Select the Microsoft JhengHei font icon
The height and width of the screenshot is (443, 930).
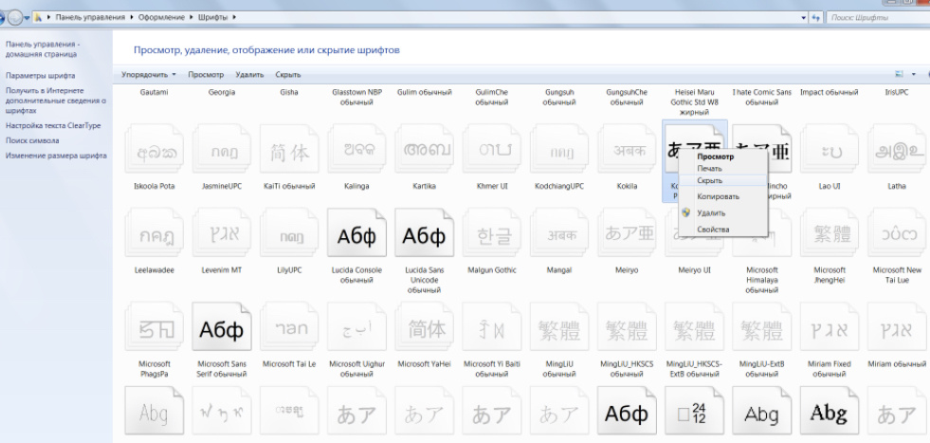pyautogui.click(x=830, y=232)
